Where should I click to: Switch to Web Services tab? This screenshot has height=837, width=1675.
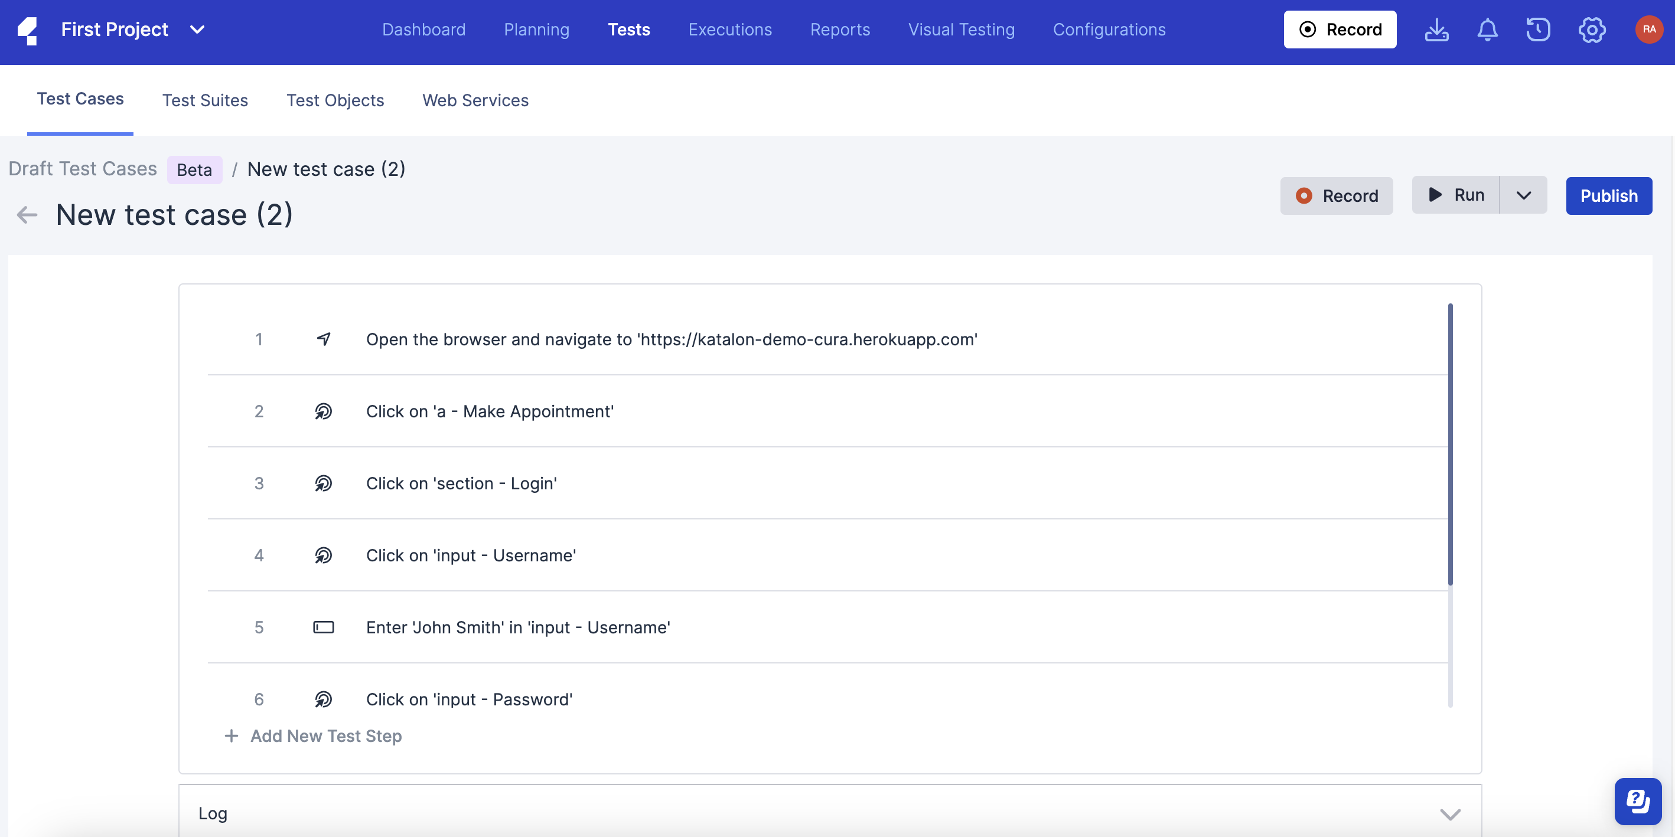coord(475,99)
